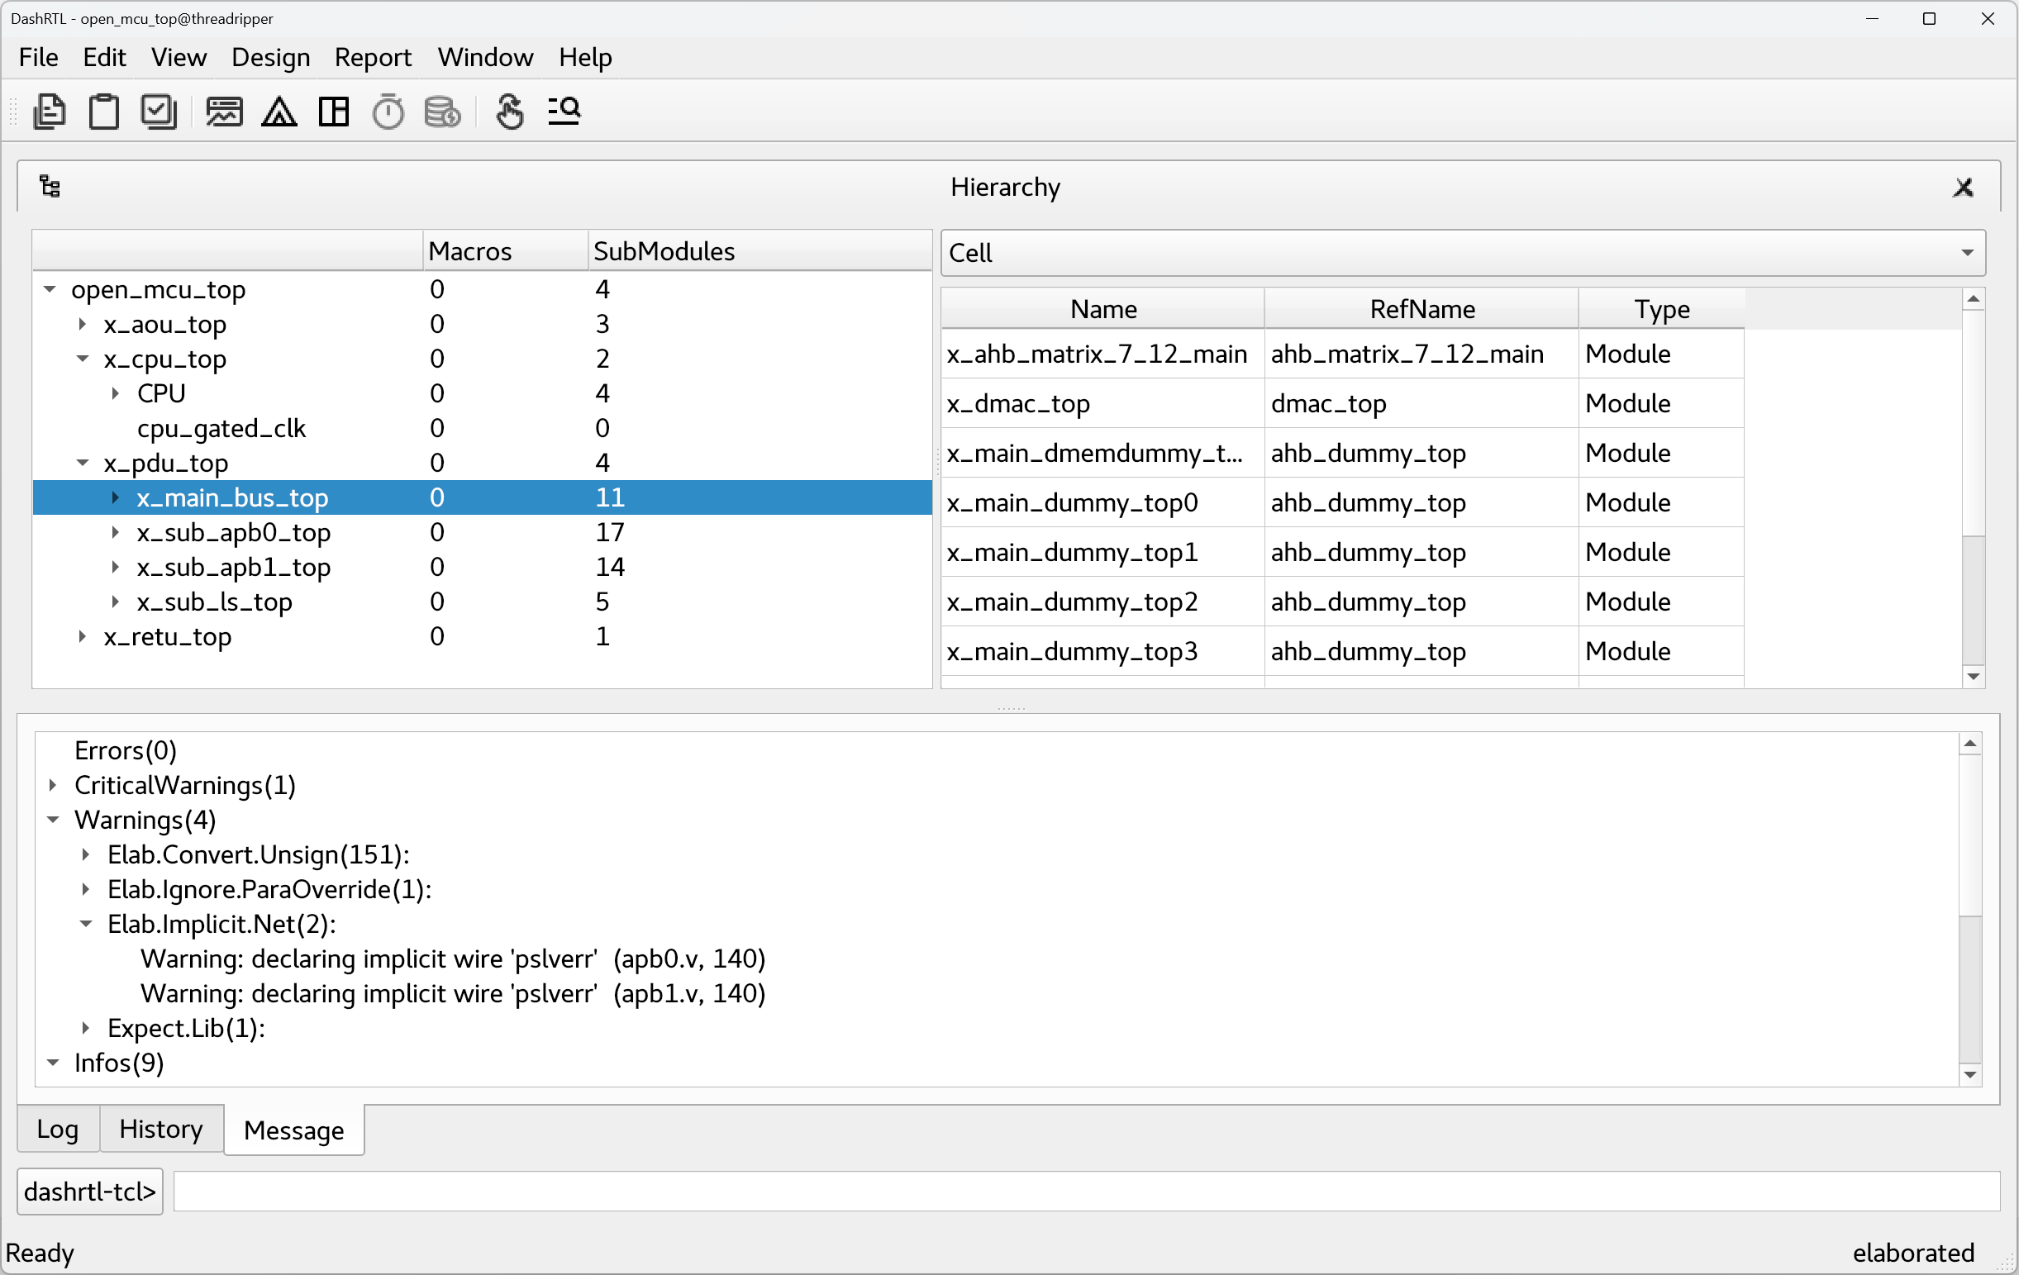This screenshot has width=2019, height=1275.
Task: Click the hierarchy tree icon in panel header
Action: 50,186
